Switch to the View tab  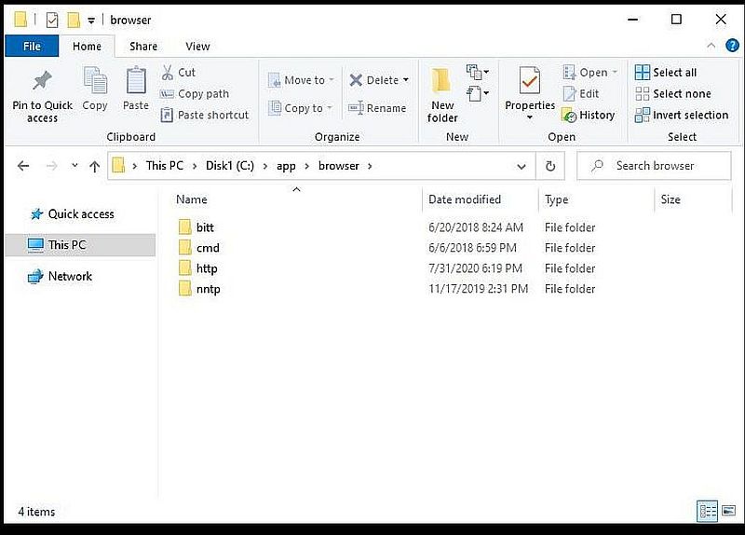tap(197, 46)
